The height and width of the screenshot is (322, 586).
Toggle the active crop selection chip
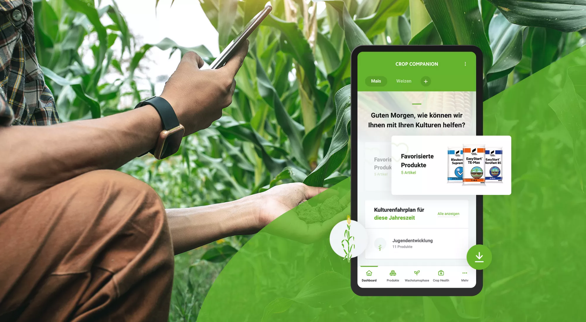(x=376, y=81)
